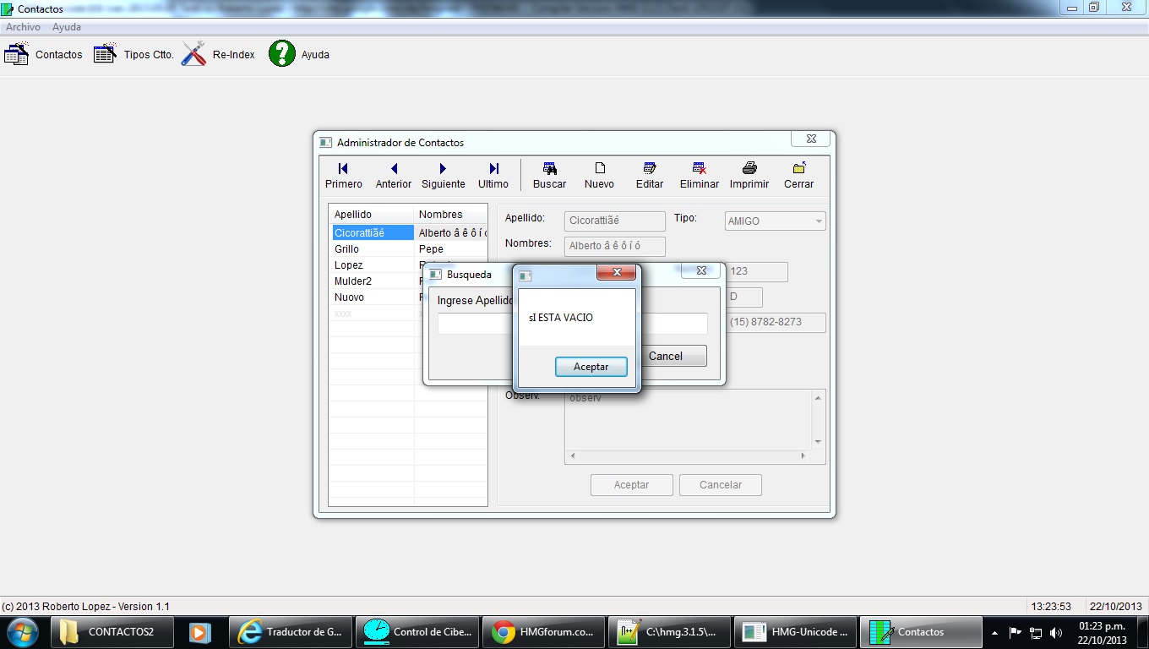Show hidden tray icons arrow
The width and height of the screenshot is (1149, 649).
994,632
